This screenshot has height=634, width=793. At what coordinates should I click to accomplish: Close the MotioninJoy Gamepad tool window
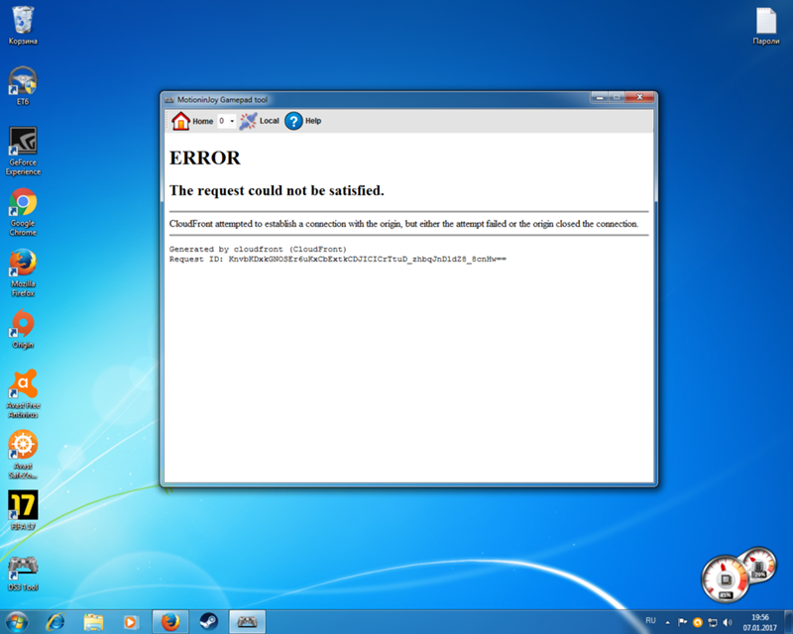(x=639, y=97)
